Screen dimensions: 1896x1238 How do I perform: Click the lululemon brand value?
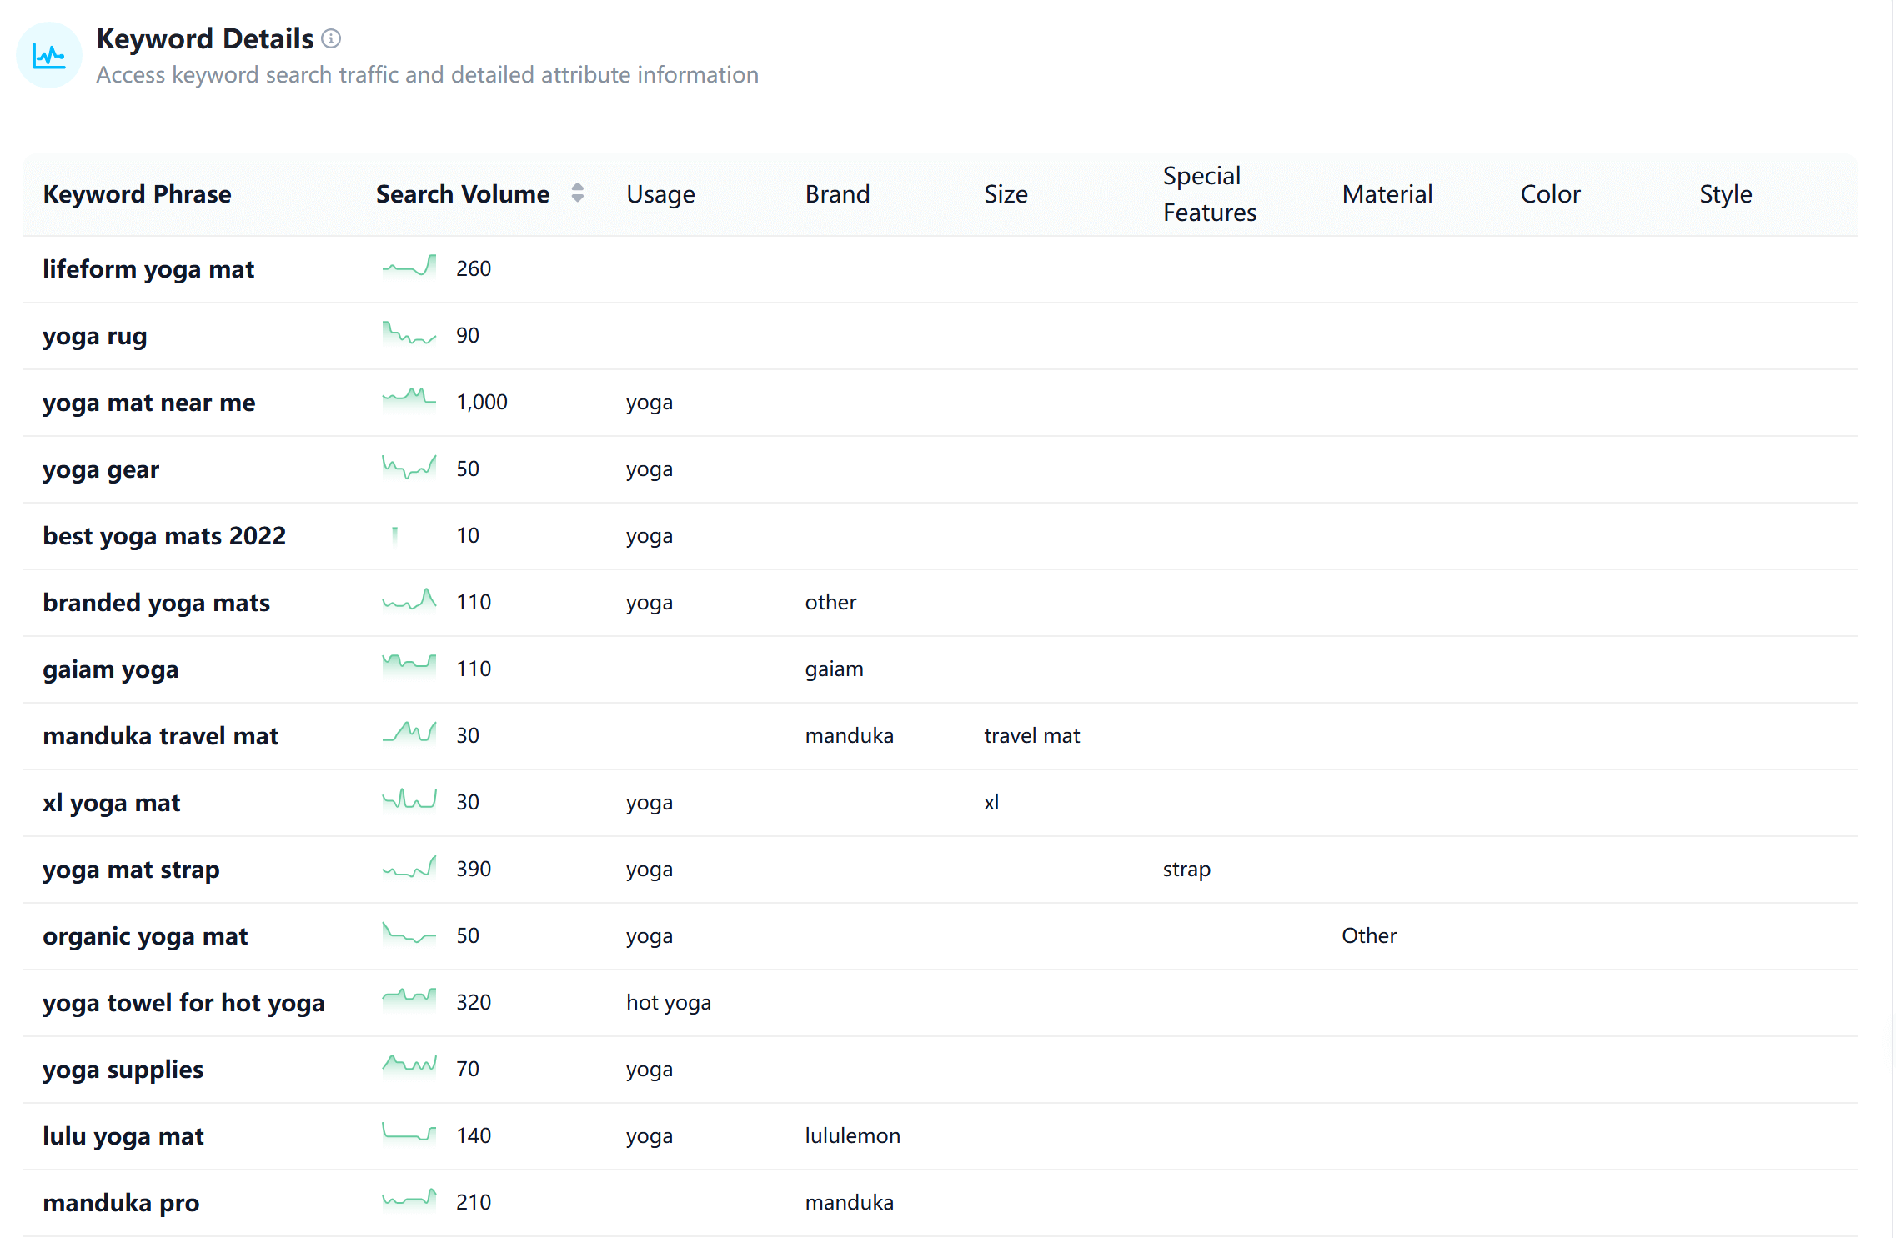(852, 1135)
